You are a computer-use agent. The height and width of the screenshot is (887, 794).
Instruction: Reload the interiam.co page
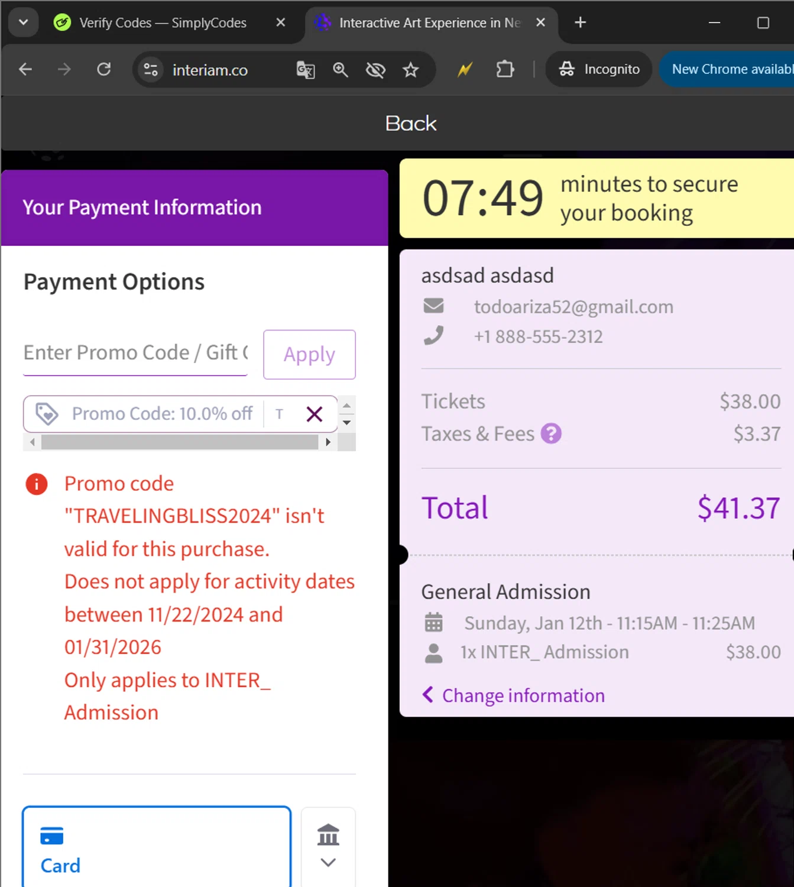pos(104,70)
